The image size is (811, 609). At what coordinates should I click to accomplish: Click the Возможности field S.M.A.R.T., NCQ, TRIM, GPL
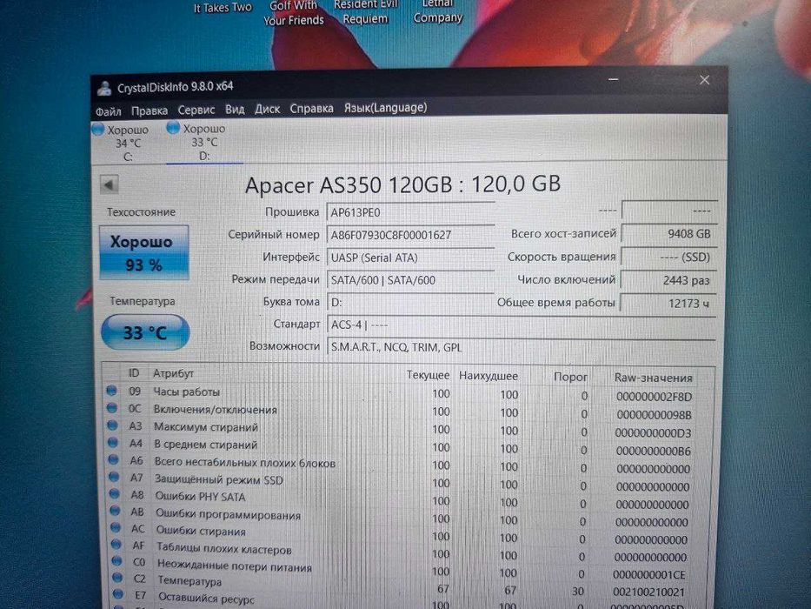point(522,347)
